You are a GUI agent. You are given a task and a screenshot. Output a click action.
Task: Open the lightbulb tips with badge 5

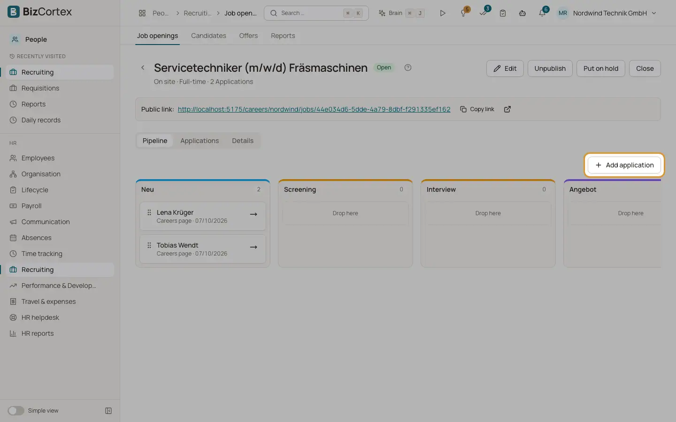click(464, 13)
